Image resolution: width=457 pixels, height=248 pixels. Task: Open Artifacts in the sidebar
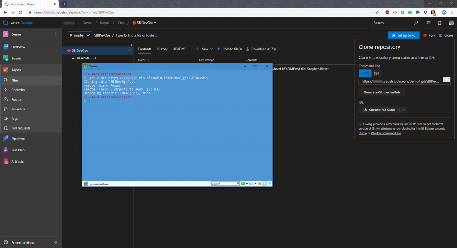[17, 161]
